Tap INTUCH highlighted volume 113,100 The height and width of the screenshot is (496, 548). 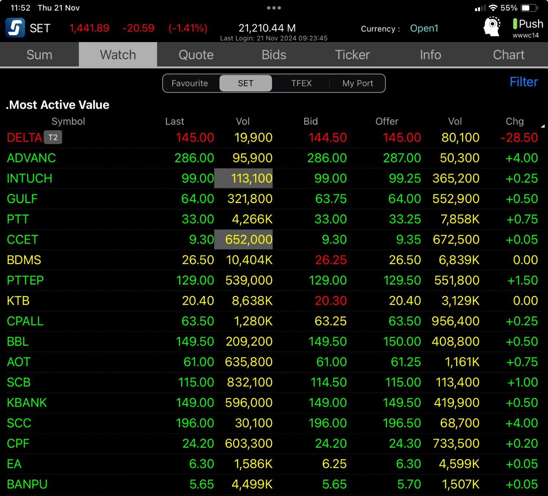pos(244,179)
